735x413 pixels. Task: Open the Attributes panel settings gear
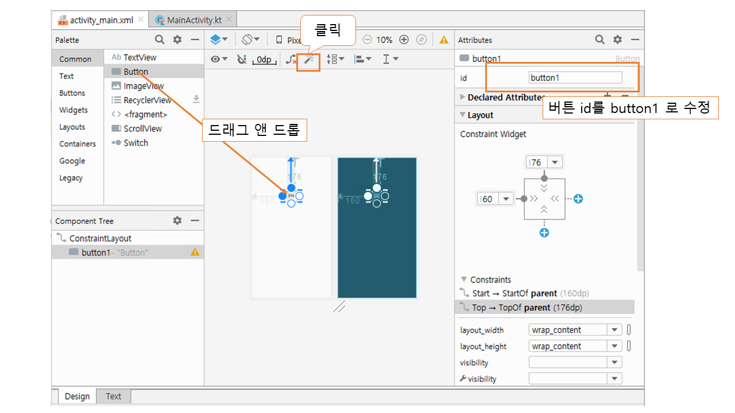[x=617, y=40]
